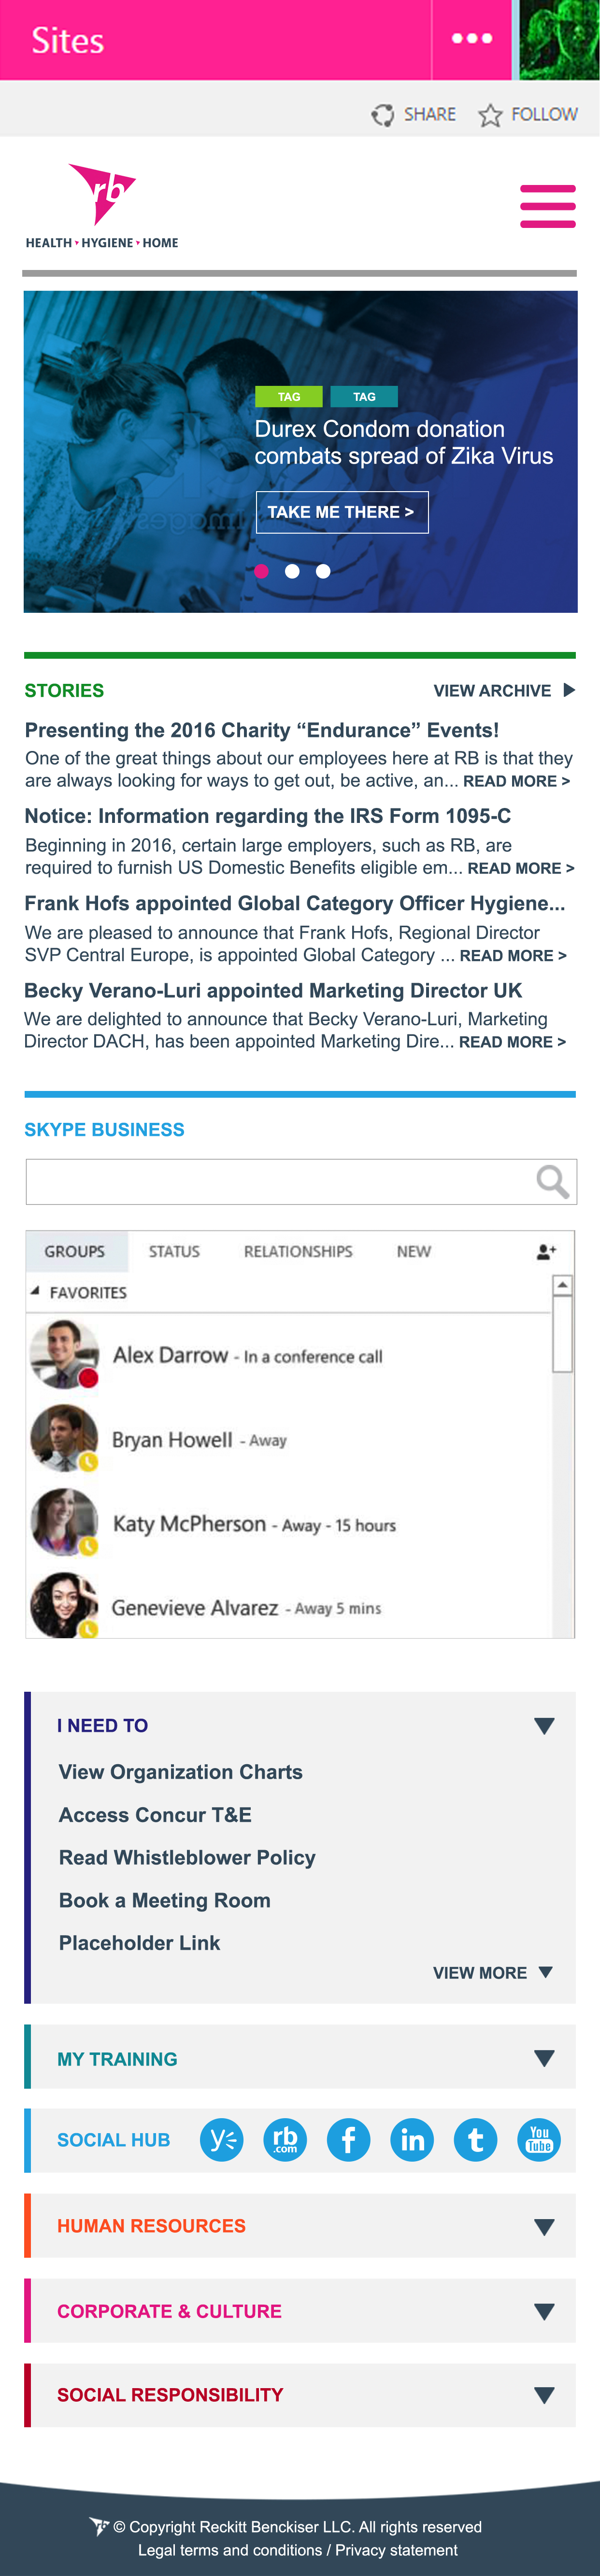Open the 2016 Charity Endurance Events story
Viewport: 600px width, 2576px height.
pos(262,730)
